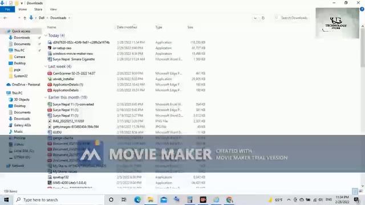Sort files by Date modified column
365x205 pixels.
pos(127,27)
